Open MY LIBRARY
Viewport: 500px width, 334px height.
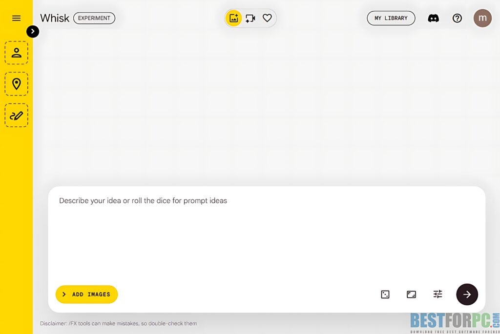coord(391,18)
